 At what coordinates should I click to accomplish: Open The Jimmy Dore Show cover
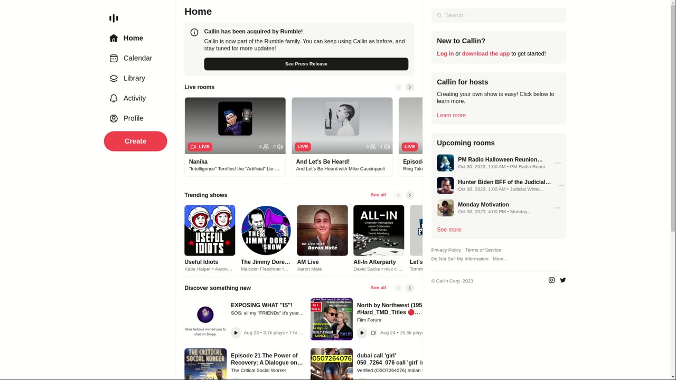point(266,231)
